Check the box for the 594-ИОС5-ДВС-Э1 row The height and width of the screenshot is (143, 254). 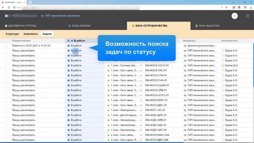coord(6,105)
